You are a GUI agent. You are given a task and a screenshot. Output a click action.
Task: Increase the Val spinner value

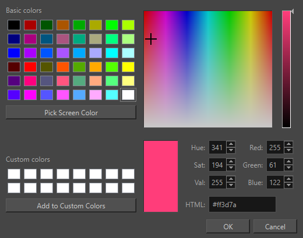(x=231, y=179)
